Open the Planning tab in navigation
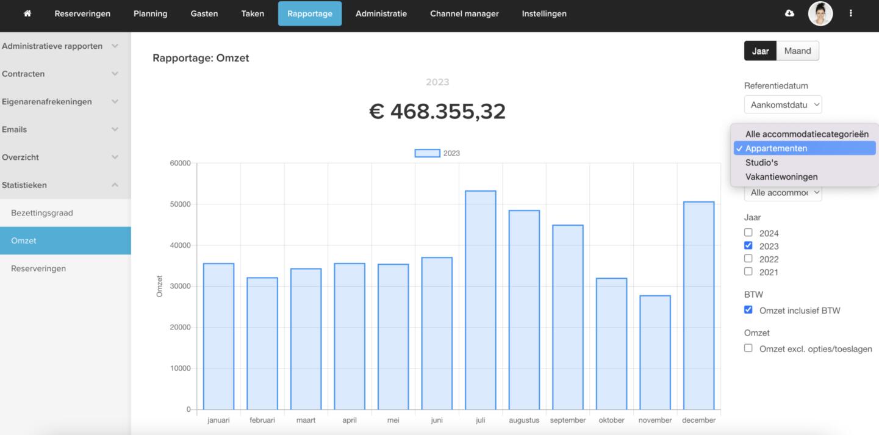Image resolution: width=879 pixels, height=435 pixels. pos(150,13)
